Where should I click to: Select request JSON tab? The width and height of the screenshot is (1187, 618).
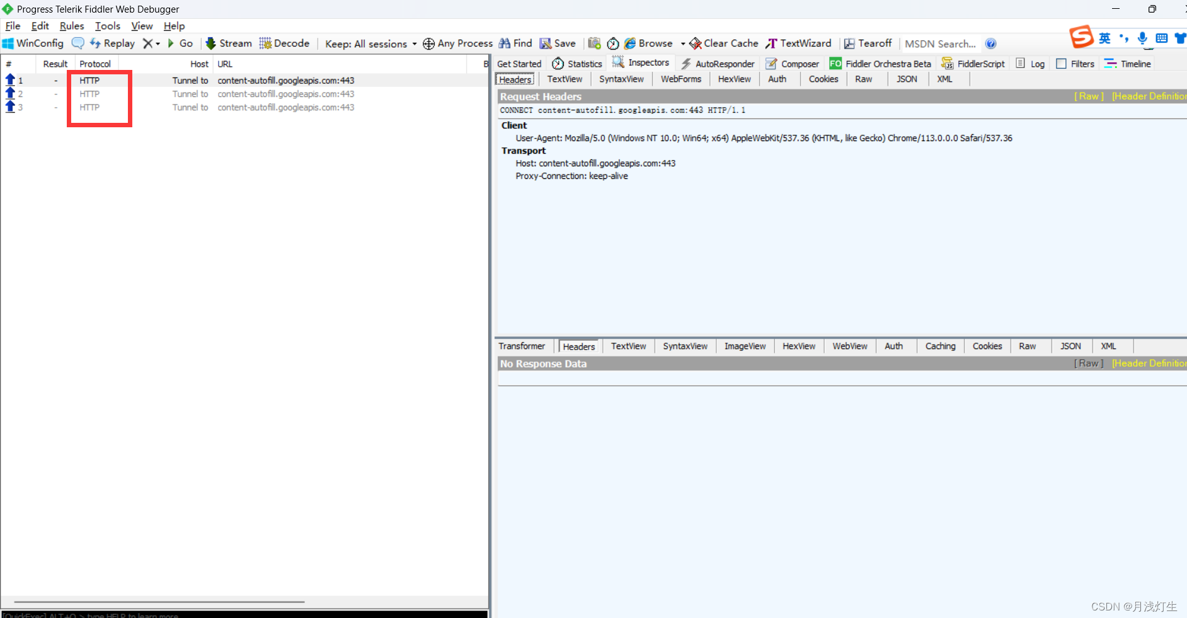[x=907, y=79]
